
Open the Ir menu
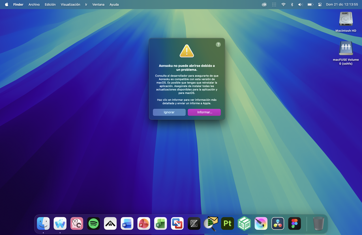(x=86, y=5)
